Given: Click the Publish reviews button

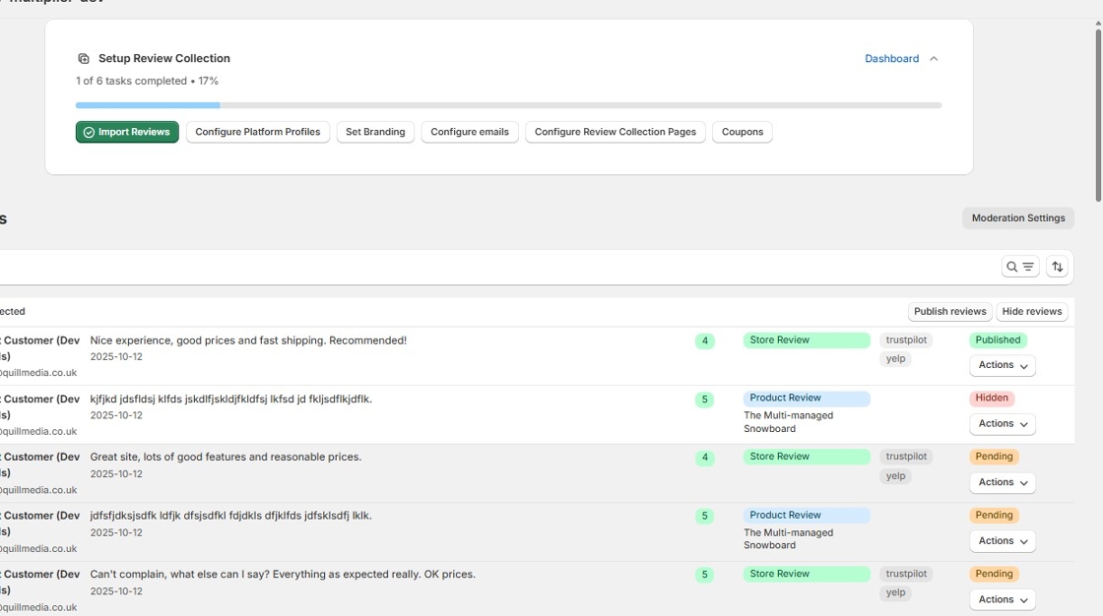Looking at the screenshot, I should click(x=949, y=311).
